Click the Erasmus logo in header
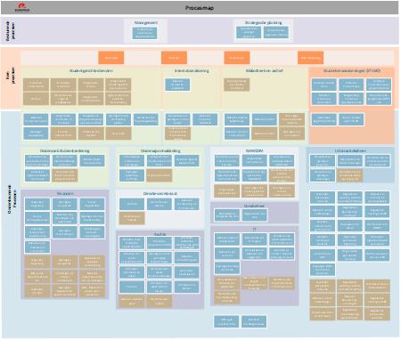 [x=22, y=8]
